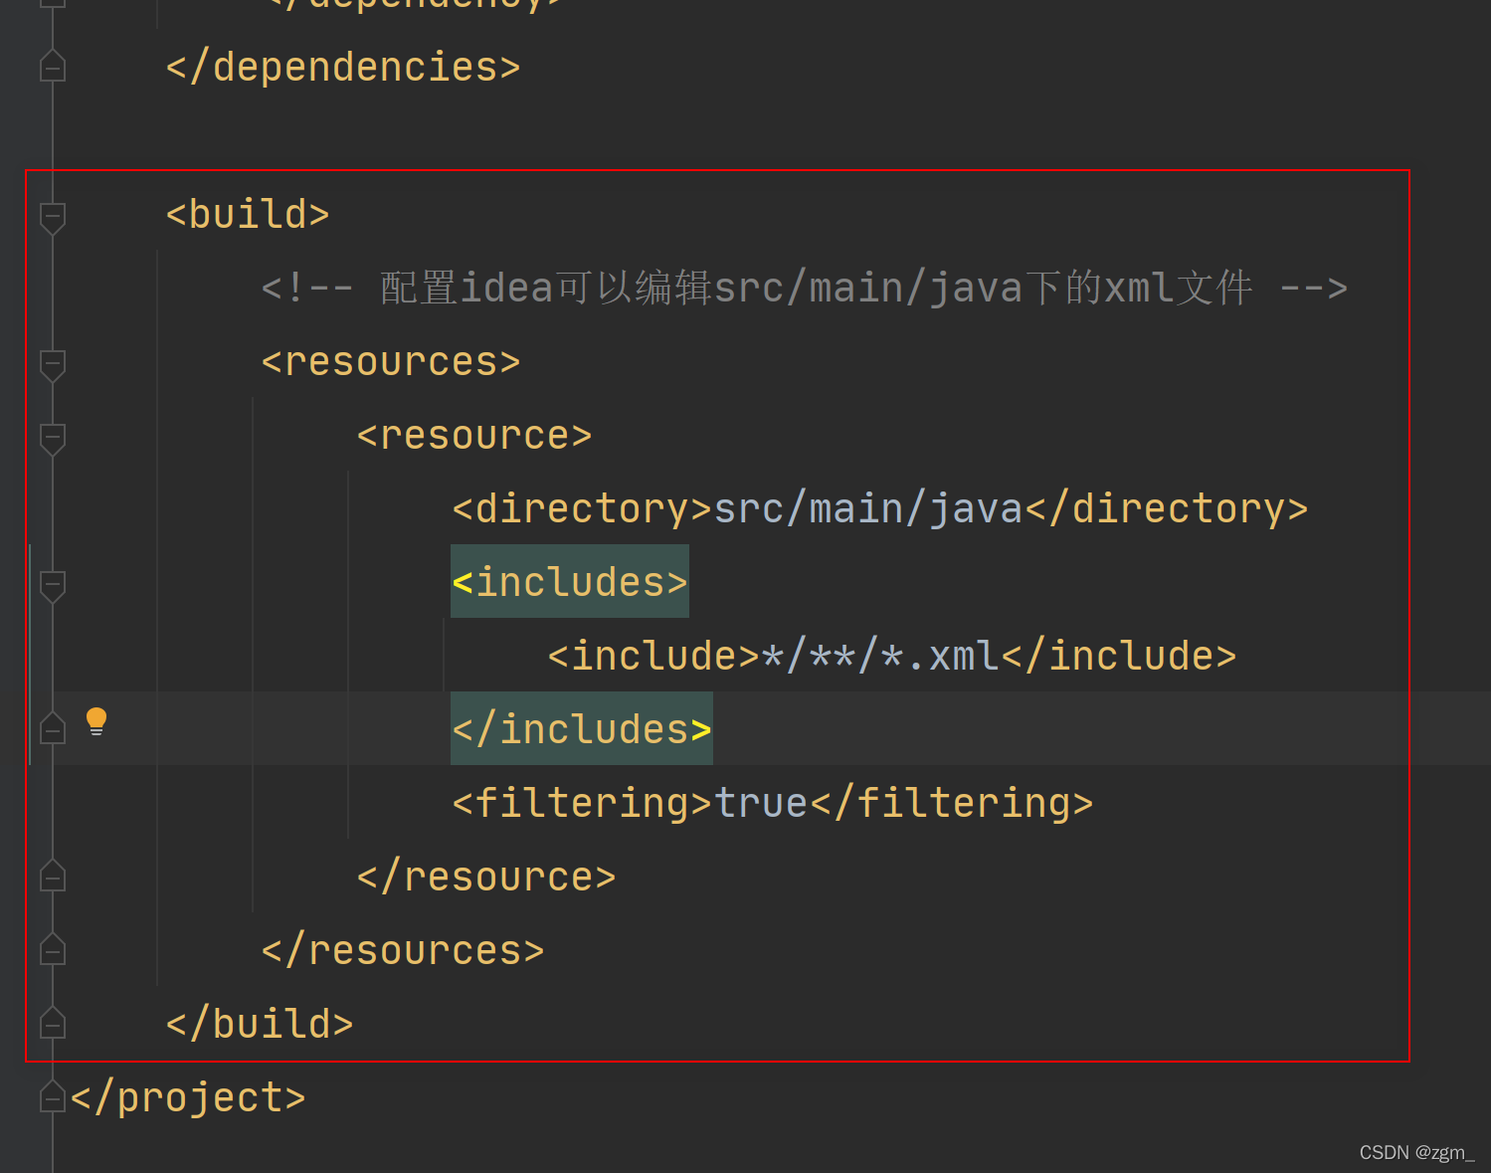Click fold marker beside </resources> closing tag
Screen dimensions: 1491x1173
53,948
